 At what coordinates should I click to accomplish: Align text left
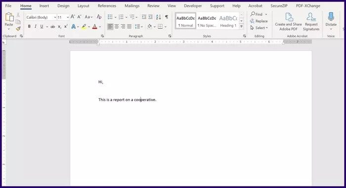(x=110, y=27)
